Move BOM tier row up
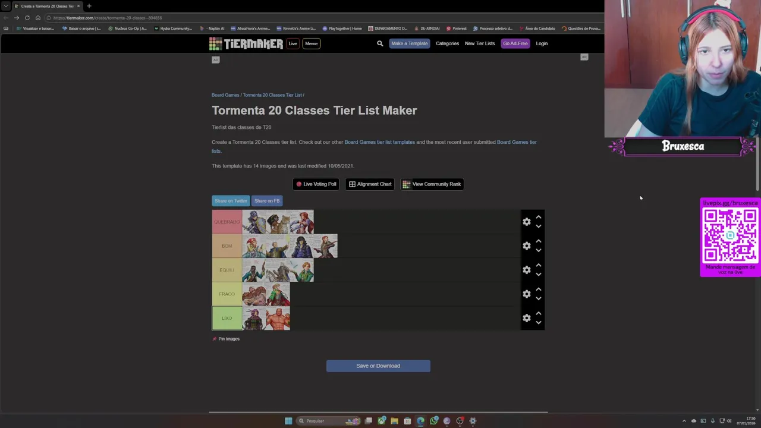Viewport: 761px width, 428px height. (x=539, y=241)
